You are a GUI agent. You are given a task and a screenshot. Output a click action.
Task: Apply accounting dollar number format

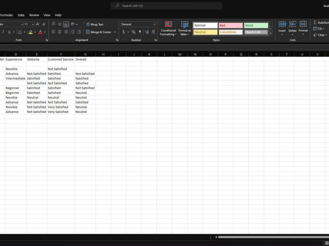pyautogui.click(x=124, y=32)
